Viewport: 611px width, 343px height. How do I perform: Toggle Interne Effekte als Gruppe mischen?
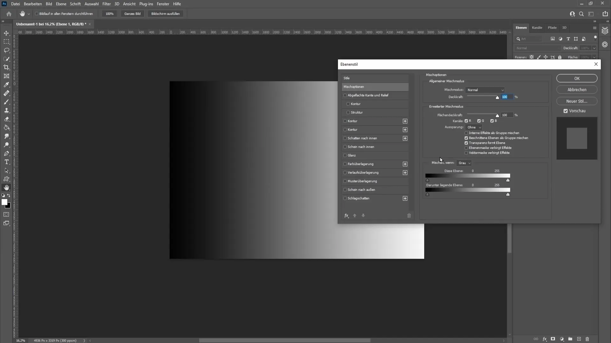[466, 133]
